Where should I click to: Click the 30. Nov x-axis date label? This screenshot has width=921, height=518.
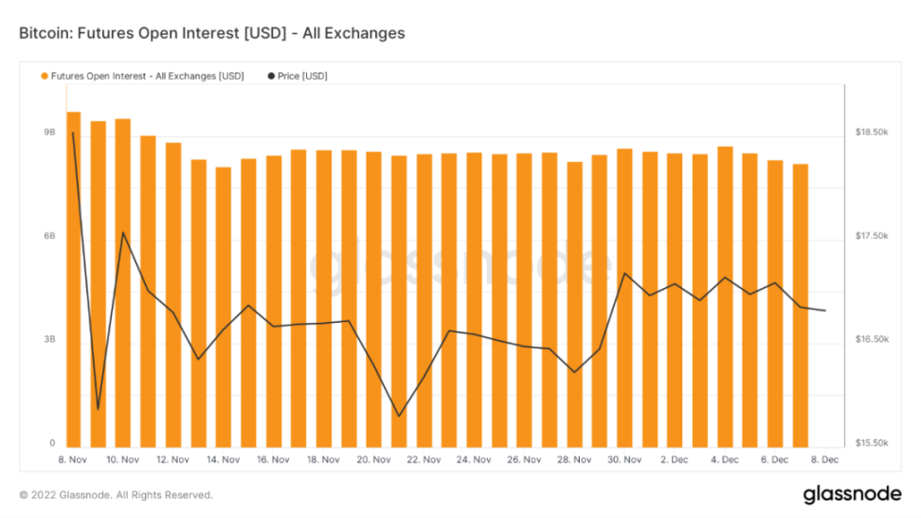click(623, 460)
